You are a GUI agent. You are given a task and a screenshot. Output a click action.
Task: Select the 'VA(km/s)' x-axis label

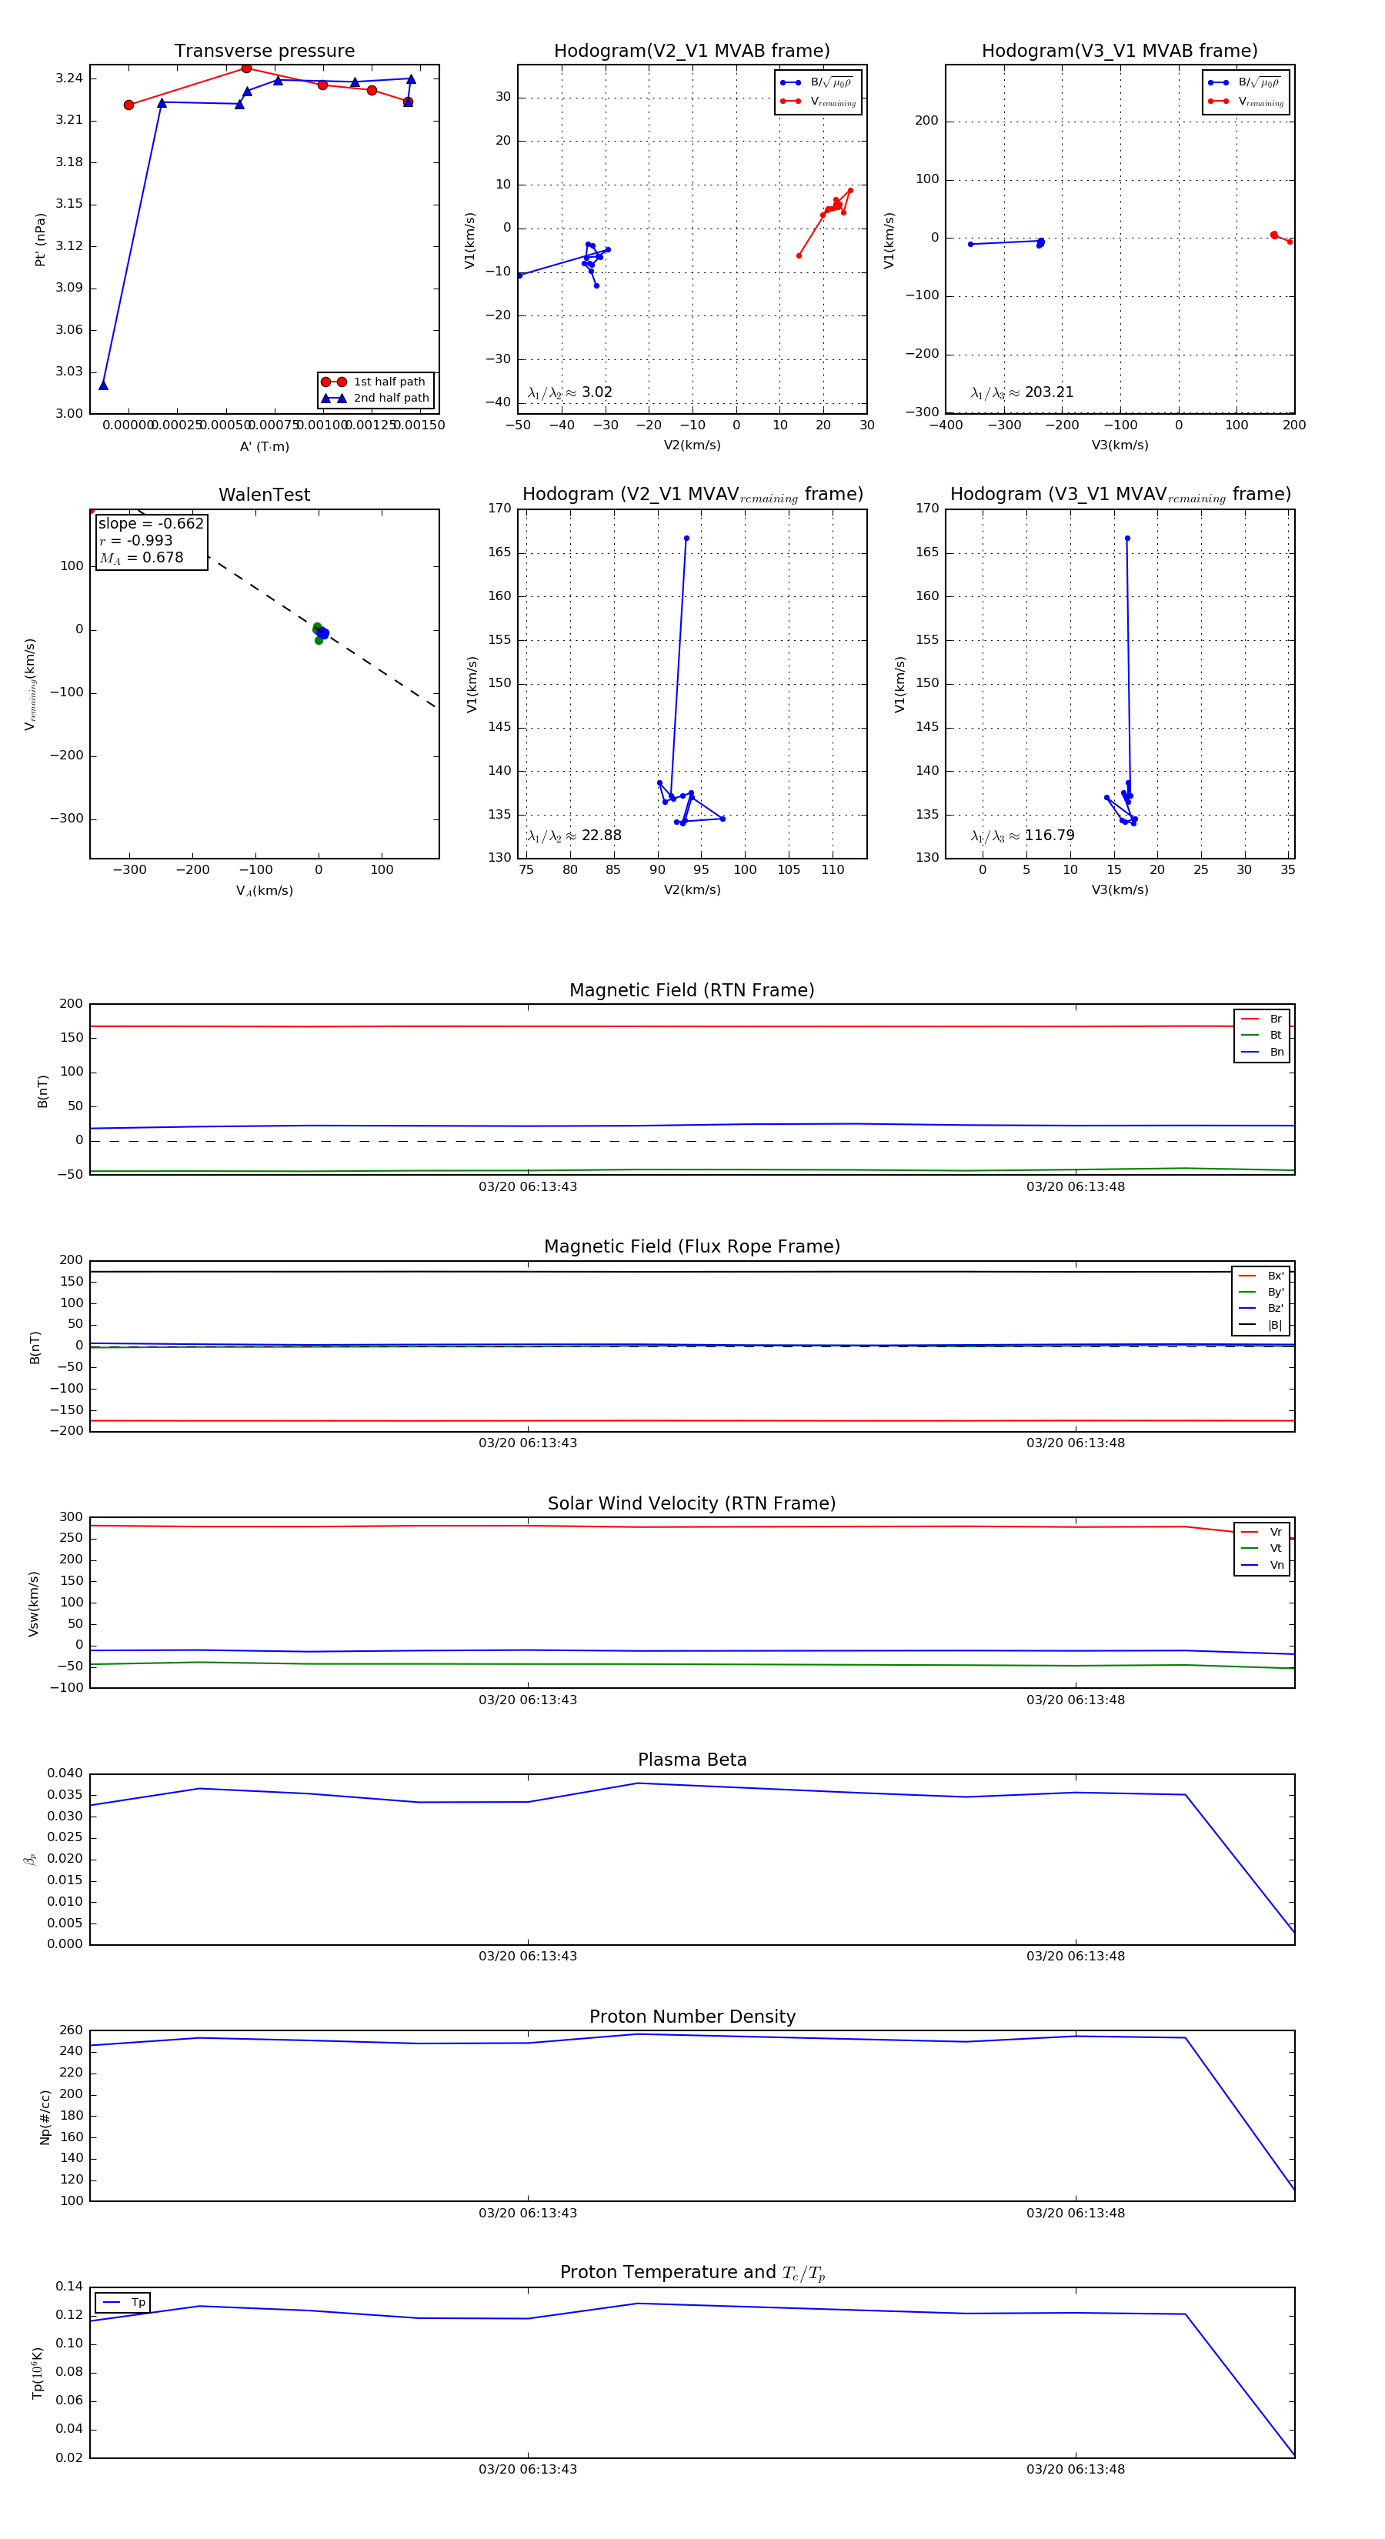(x=264, y=891)
